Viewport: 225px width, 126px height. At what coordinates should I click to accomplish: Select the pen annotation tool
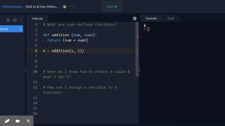[x=7, y=121]
